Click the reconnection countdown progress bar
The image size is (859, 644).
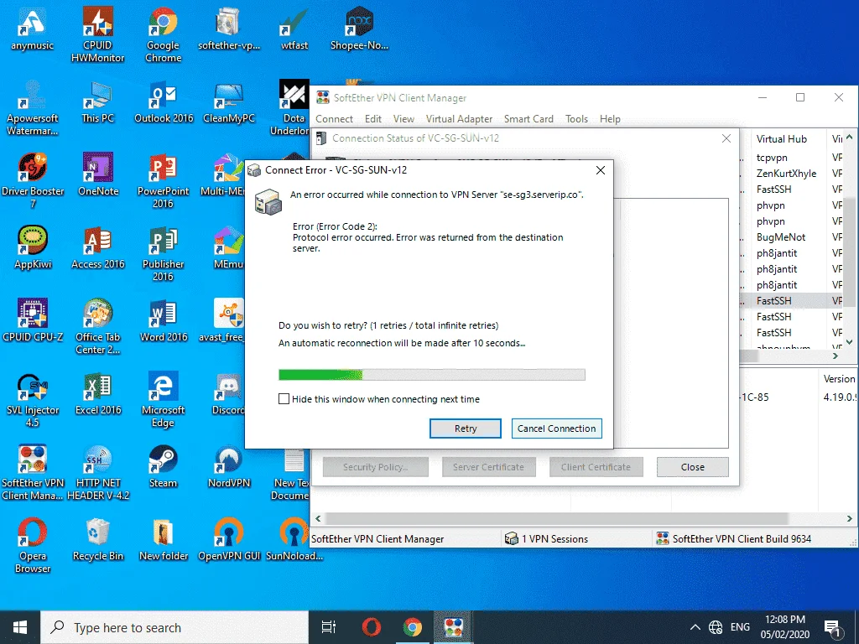click(x=432, y=375)
